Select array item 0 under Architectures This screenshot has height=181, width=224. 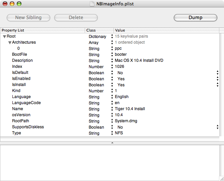click(18, 48)
